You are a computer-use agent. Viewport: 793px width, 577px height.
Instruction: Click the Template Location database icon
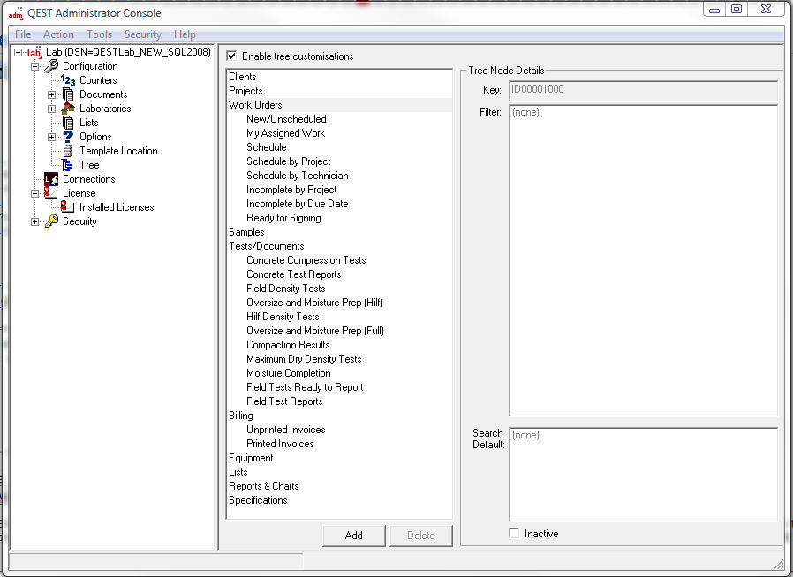(68, 151)
